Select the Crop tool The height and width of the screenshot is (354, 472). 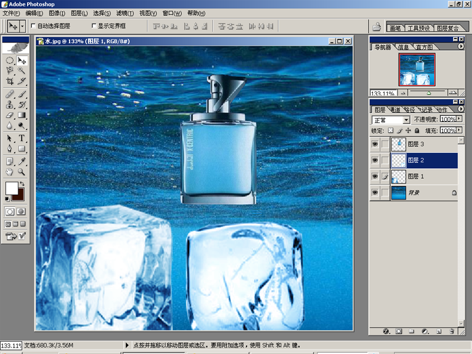pyautogui.click(x=9, y=81)
